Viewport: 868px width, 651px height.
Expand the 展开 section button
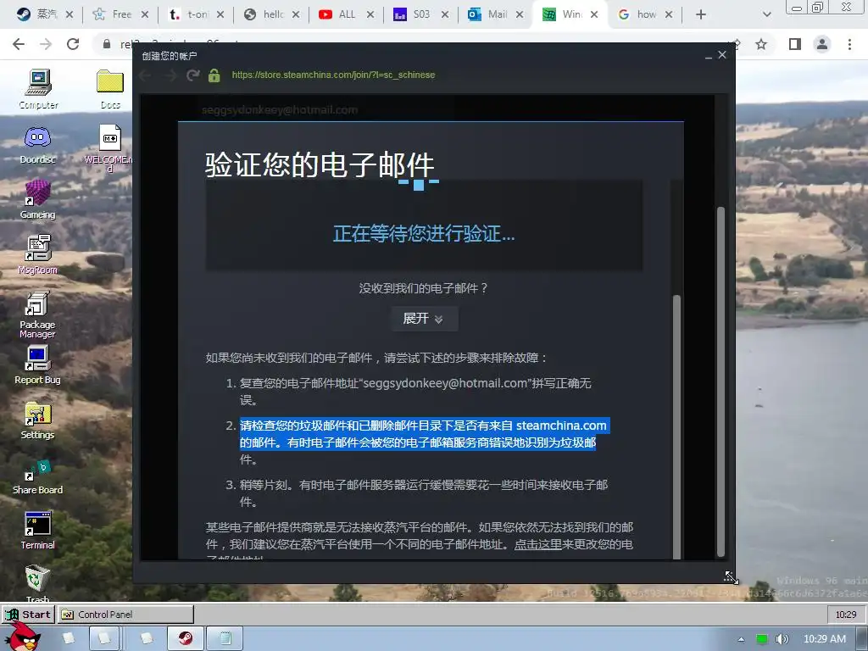pyautogui.click(x=424, y=319)
